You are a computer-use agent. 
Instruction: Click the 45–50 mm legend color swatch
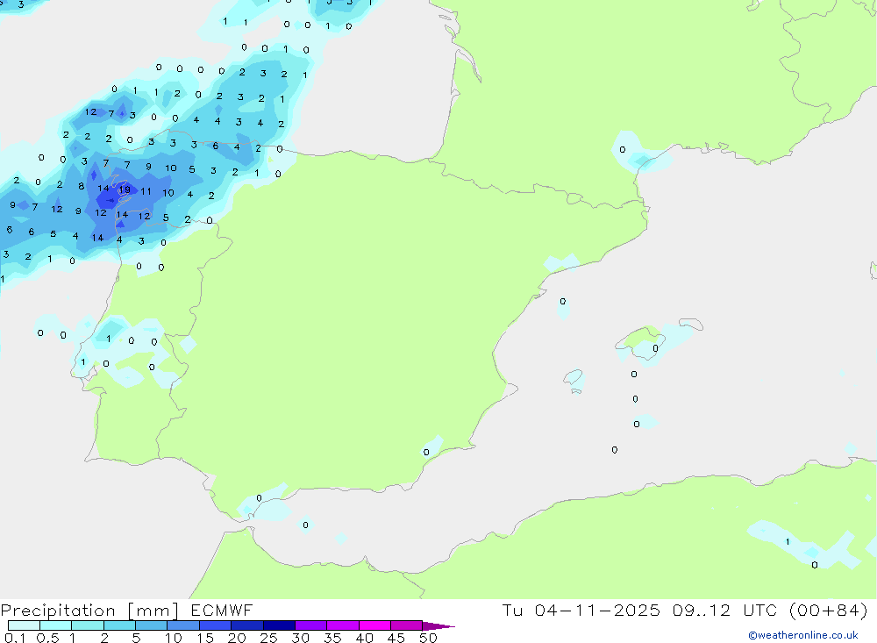coord(406,625)
